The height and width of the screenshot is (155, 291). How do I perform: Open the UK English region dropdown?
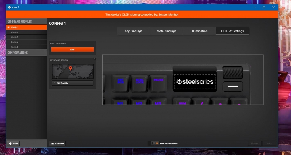[x=72, y=83]
